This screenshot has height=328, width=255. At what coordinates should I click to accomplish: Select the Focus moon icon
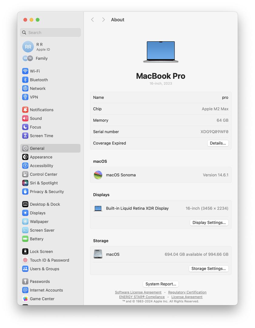pyautogui.click(x=25, y=127)
